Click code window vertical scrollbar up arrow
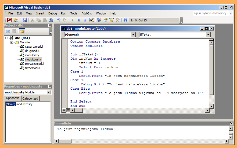Screen dimensions: 237x148 211,43
